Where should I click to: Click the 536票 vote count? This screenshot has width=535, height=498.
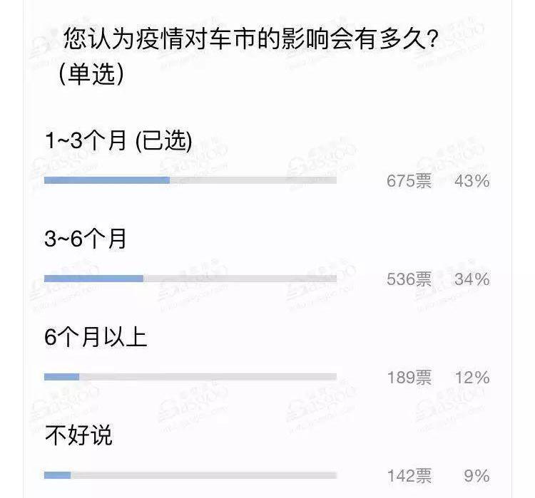[x=409, y=279]
